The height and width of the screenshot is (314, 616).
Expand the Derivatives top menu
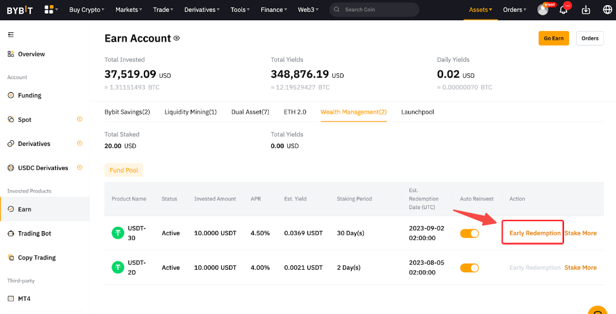click(x=202, y=9)
